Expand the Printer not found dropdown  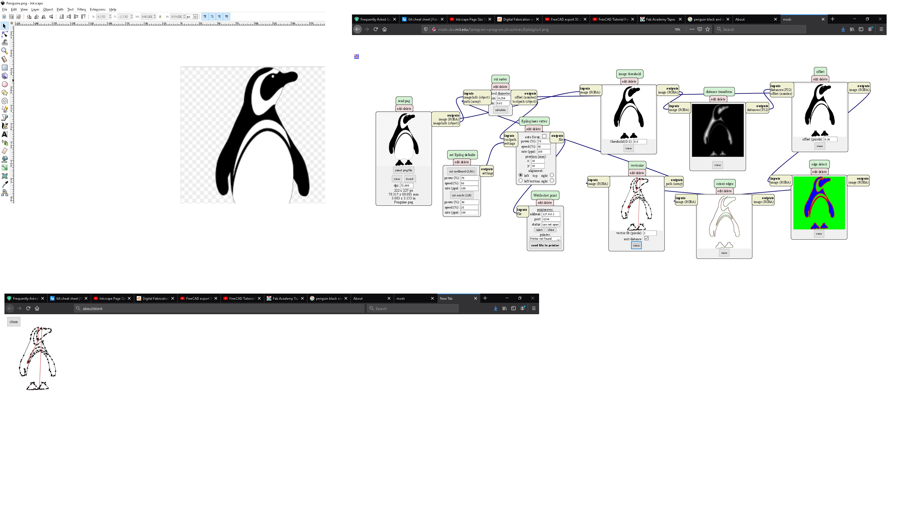point(544,239)
